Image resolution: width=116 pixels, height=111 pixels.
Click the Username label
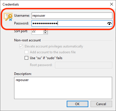(22, 16)
